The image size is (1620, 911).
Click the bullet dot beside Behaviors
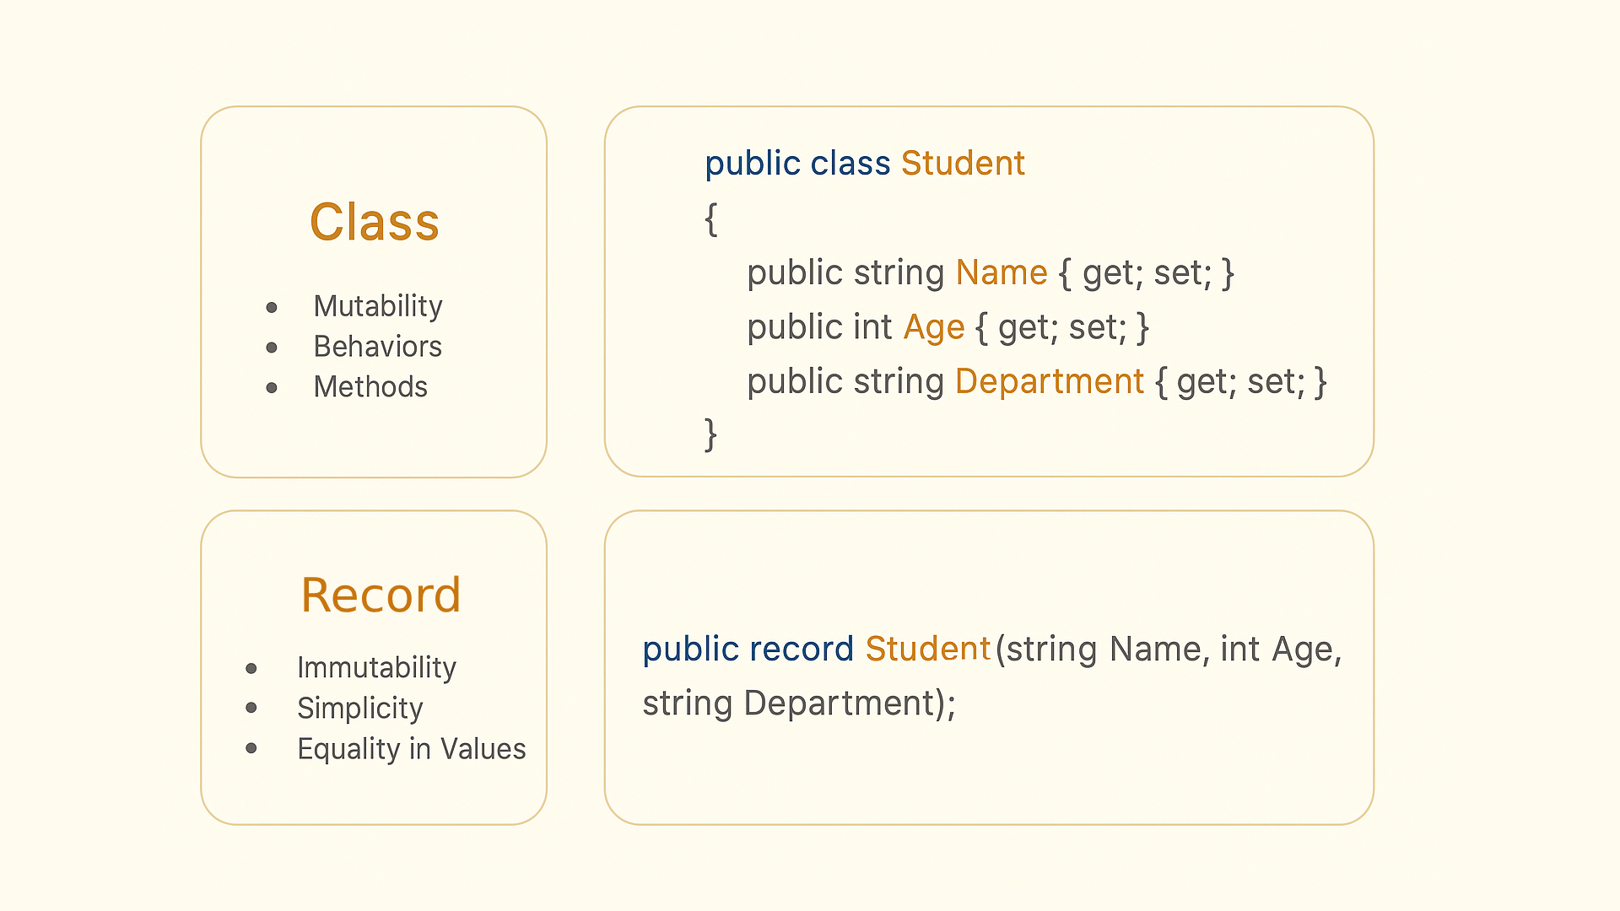coord(272,348)
